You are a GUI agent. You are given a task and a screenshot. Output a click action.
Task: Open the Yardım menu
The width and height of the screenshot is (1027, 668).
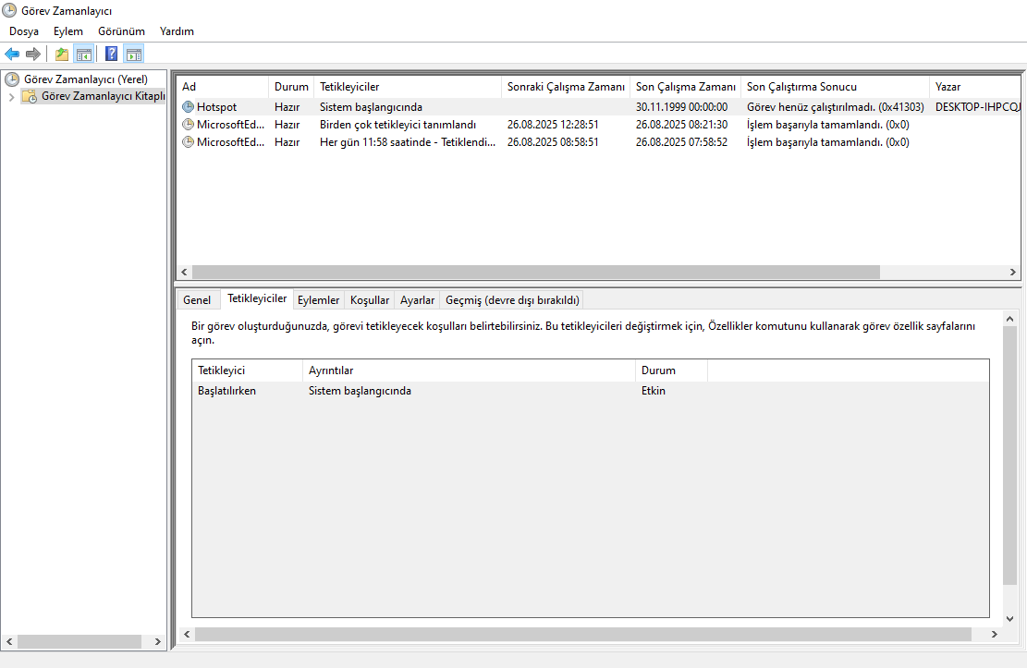pos(177,31)
